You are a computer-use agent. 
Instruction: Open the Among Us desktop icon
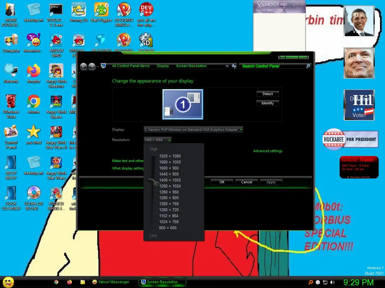tap(79, 13)
